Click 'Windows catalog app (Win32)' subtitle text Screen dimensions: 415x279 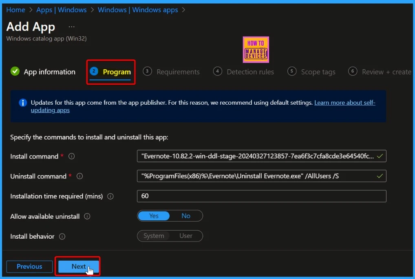[x=46, y=39]
